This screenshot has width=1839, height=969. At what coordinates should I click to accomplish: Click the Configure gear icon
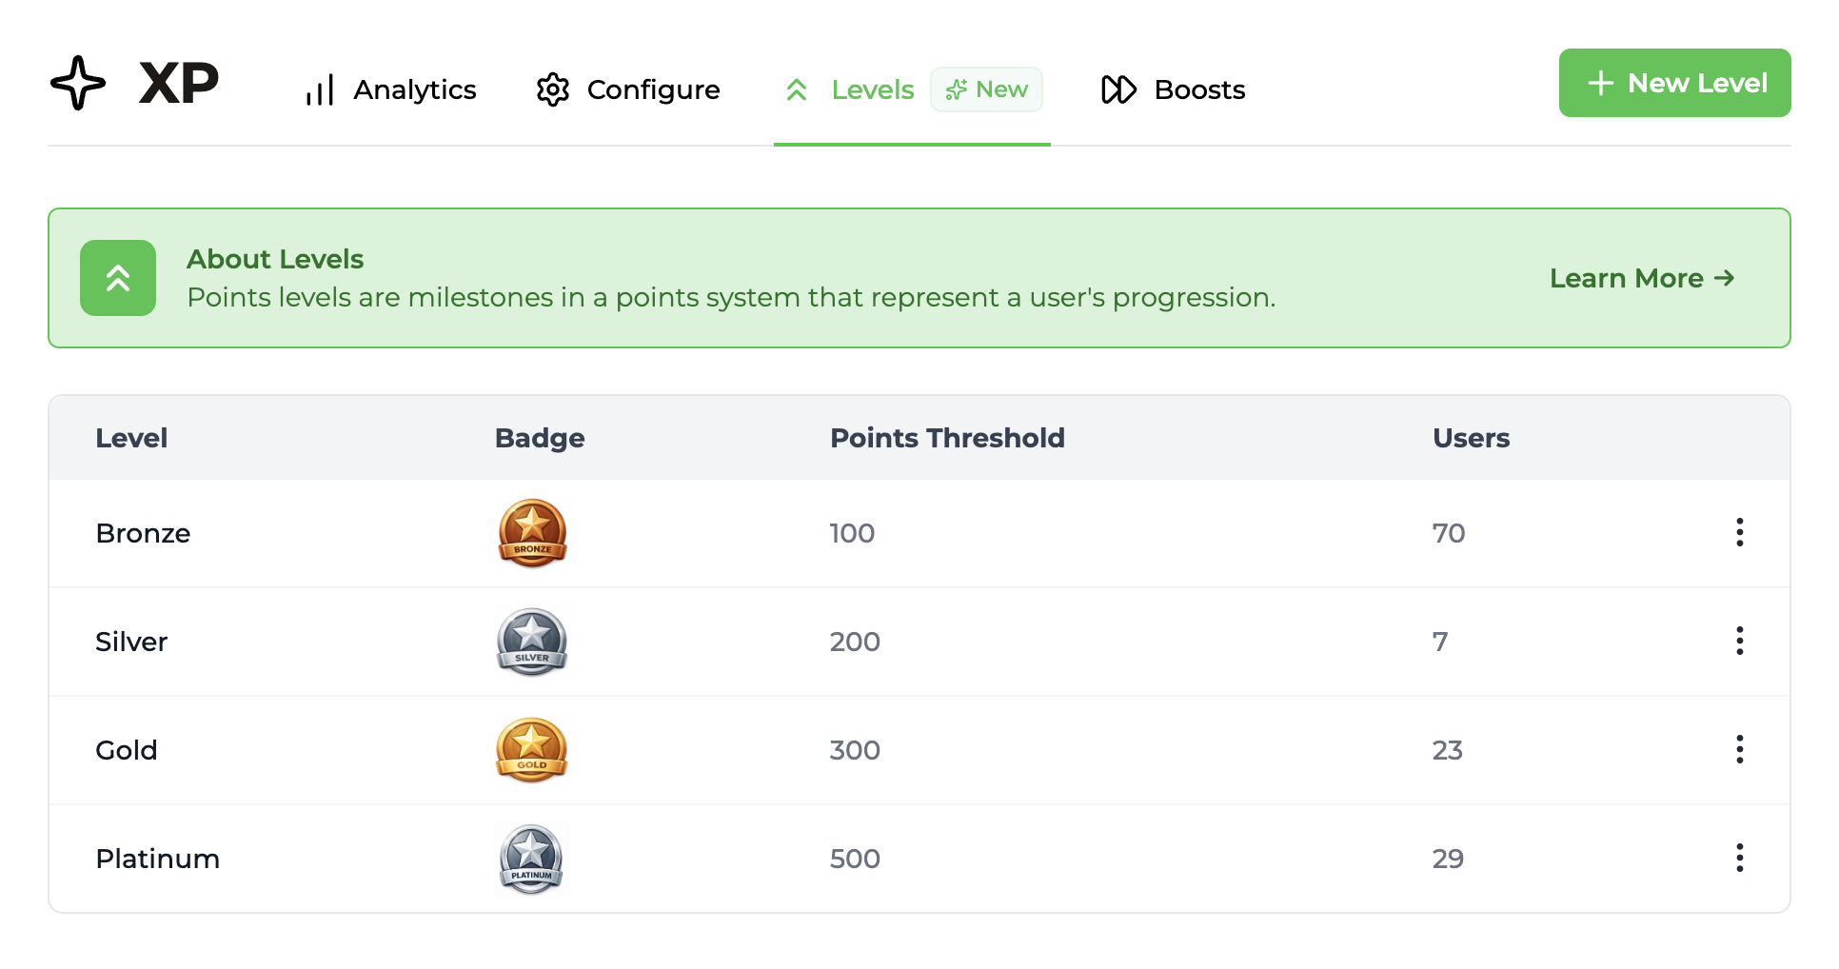[552, 89]
